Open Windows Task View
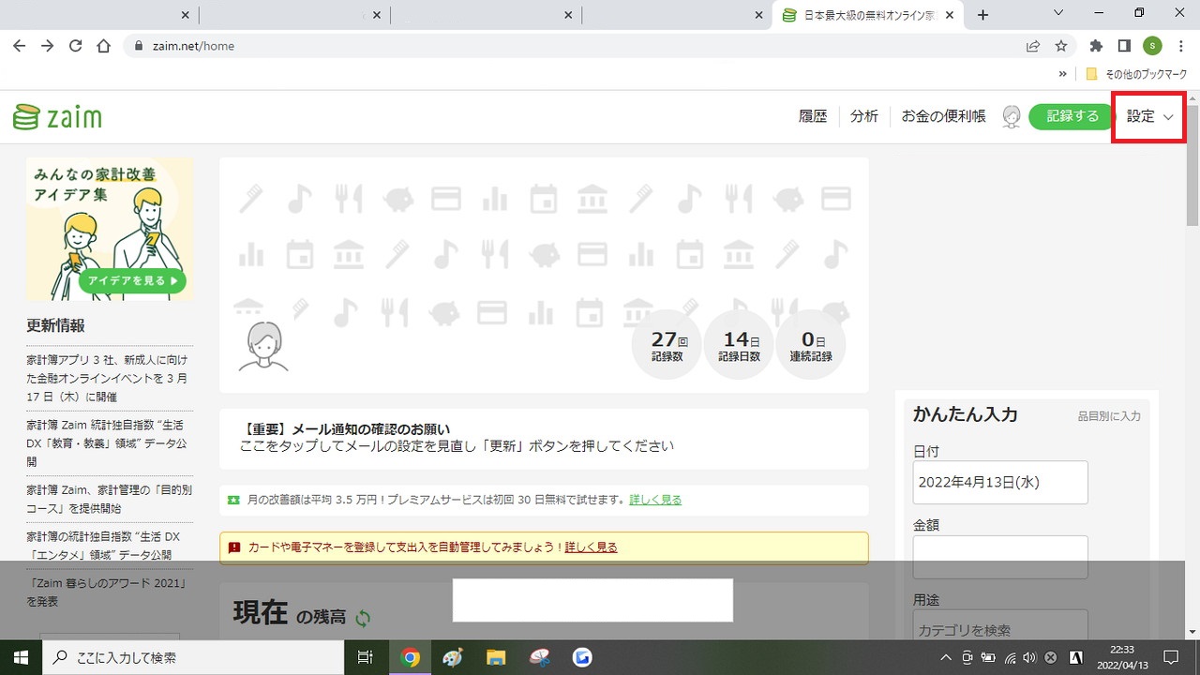The image size is (1200, 675). pyautogui.click(x=366, y=657)
